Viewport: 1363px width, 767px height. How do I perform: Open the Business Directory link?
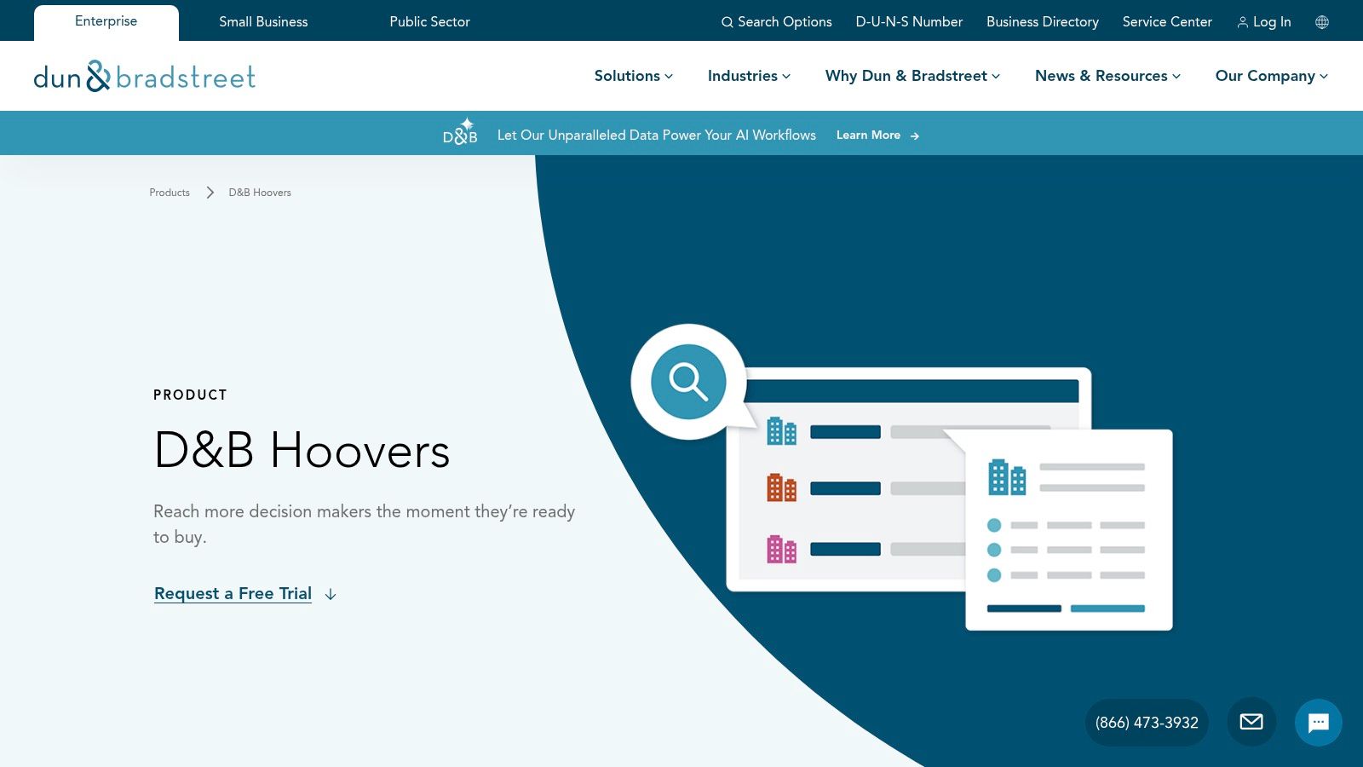pos(1041,22)
